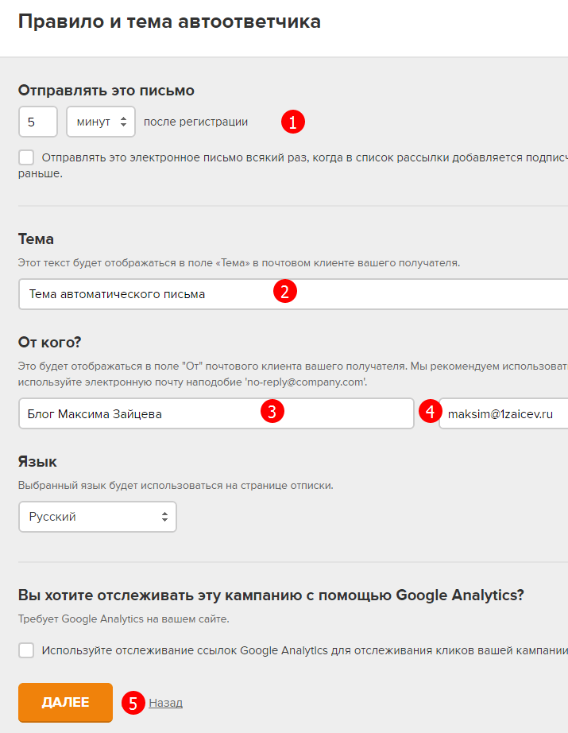Click the 'Этот текст будет отображаться в поле «Тема»' description
Image resolution: width=568 pixels, height=733 pixels.
pyautogui.click(x=239, y=262)
